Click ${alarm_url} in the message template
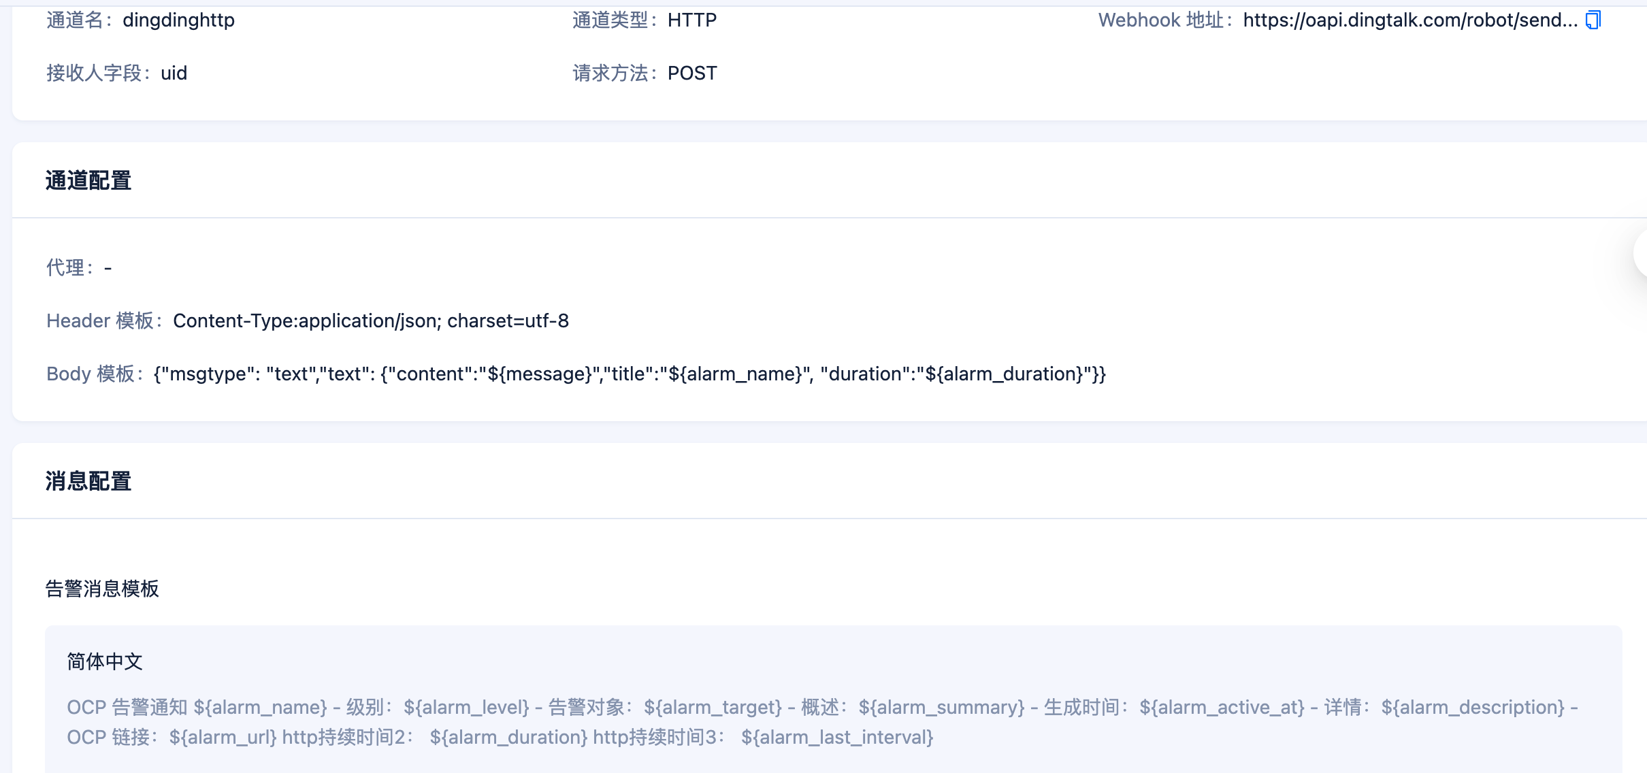The image size is (1647, 773). (223, 738)
